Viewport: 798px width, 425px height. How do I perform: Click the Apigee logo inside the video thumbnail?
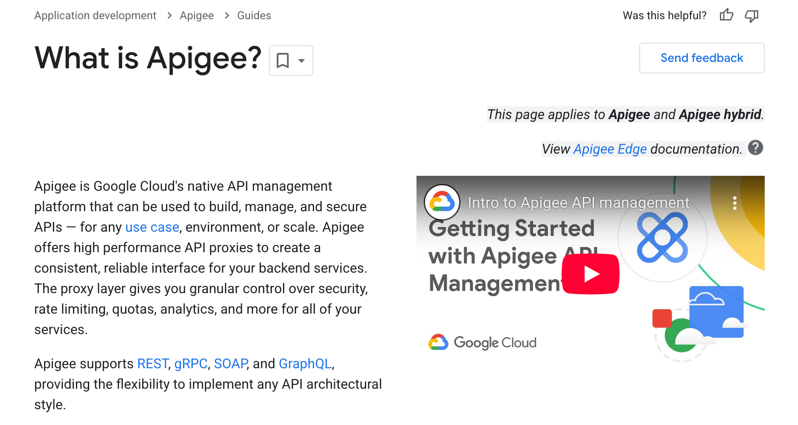pyautogui.click(x=442, y=202)
